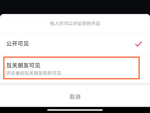Tap the gray separator strip above 取消
The image size is (150, 113).
75,84
